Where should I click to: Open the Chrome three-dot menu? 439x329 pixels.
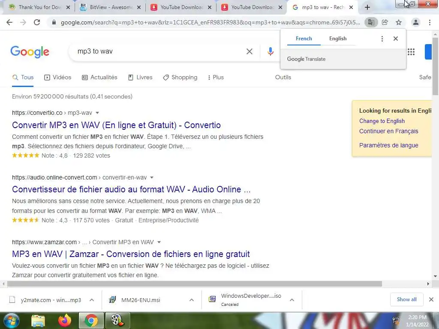[430, 22]
